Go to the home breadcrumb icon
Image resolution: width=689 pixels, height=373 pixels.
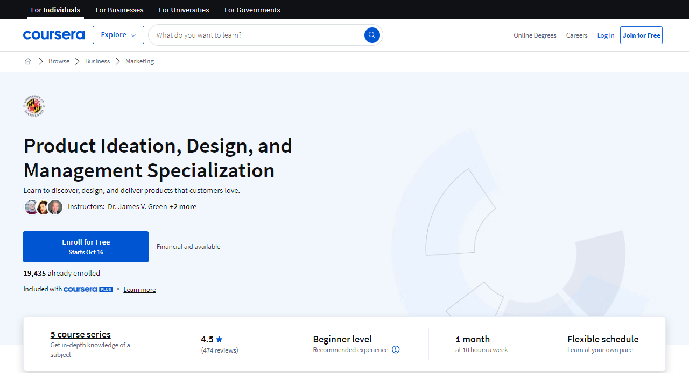pyautogui.click(x=28, y=61)
